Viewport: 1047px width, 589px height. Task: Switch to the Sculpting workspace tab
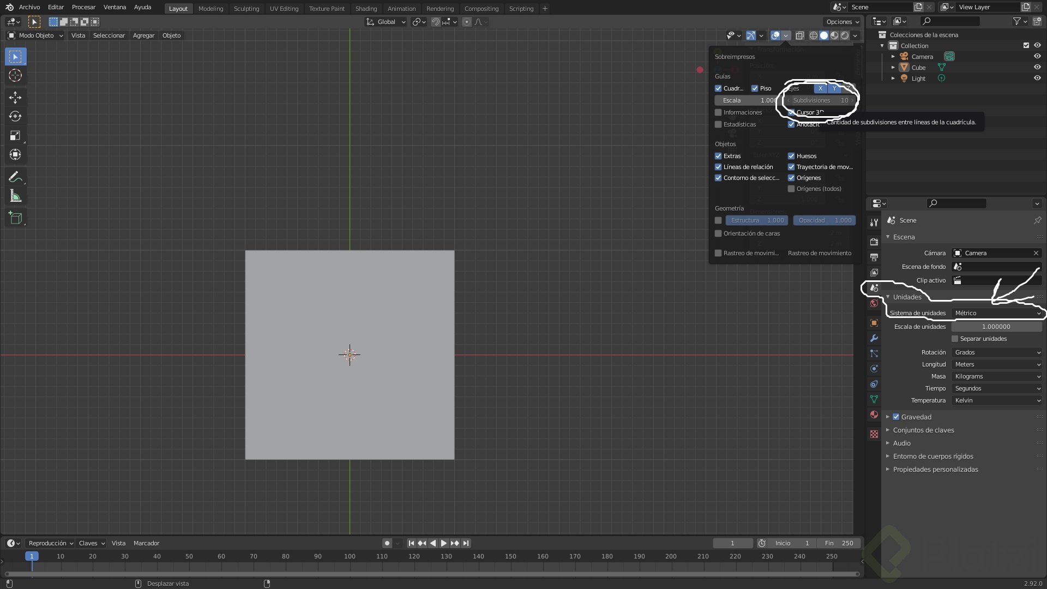246,9
